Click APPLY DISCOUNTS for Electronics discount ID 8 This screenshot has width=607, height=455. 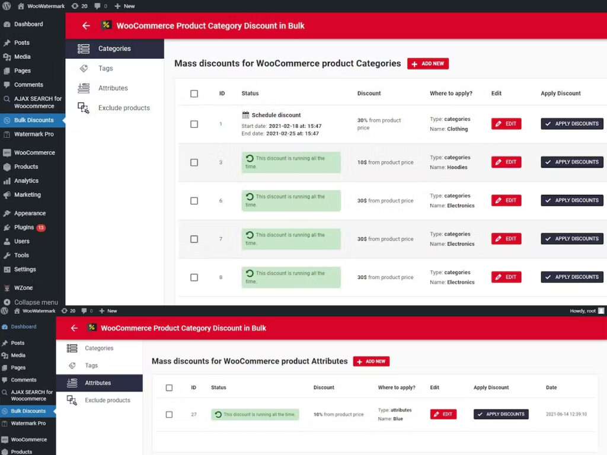(572, 277)
